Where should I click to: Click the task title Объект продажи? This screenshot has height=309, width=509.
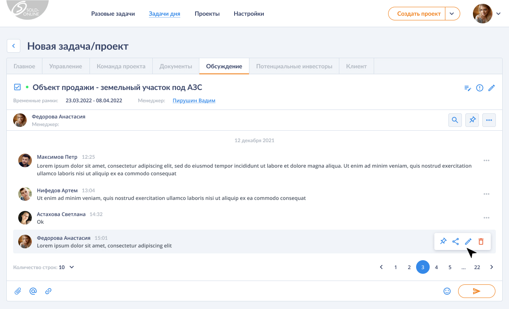click(117, 87)
